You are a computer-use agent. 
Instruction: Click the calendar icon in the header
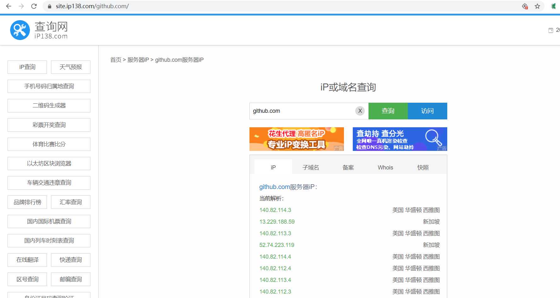coord(551,30)
